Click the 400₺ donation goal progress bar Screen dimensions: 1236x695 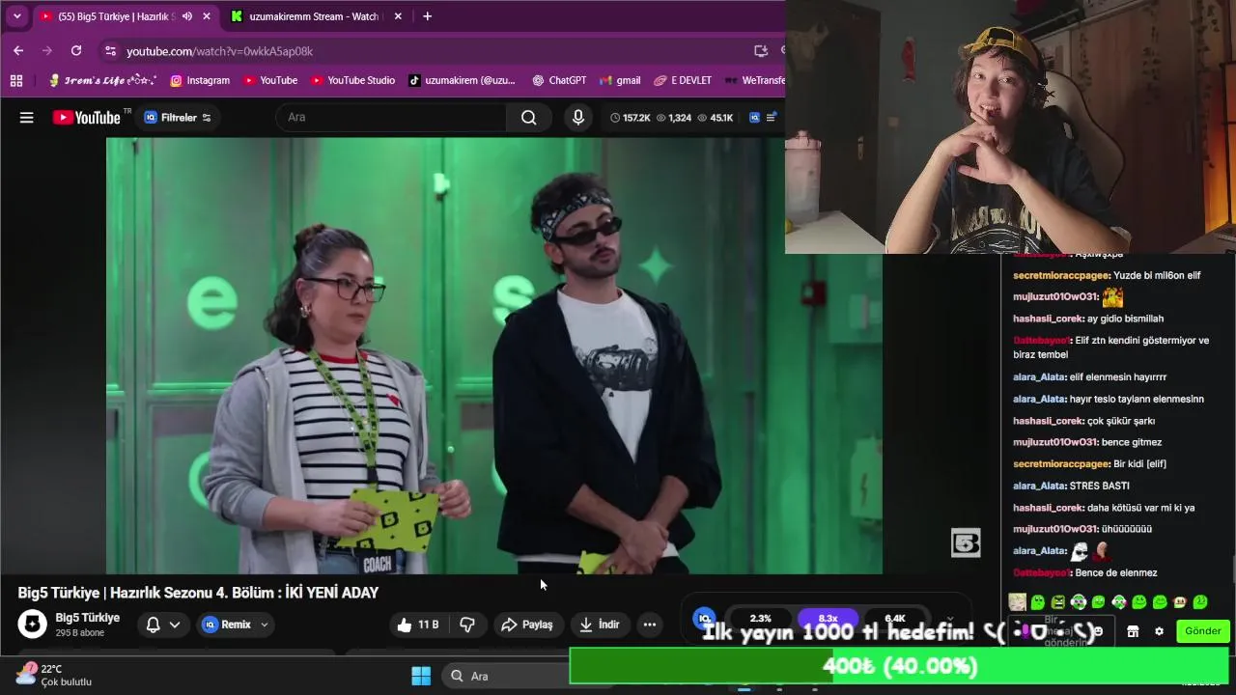(899, 666)
